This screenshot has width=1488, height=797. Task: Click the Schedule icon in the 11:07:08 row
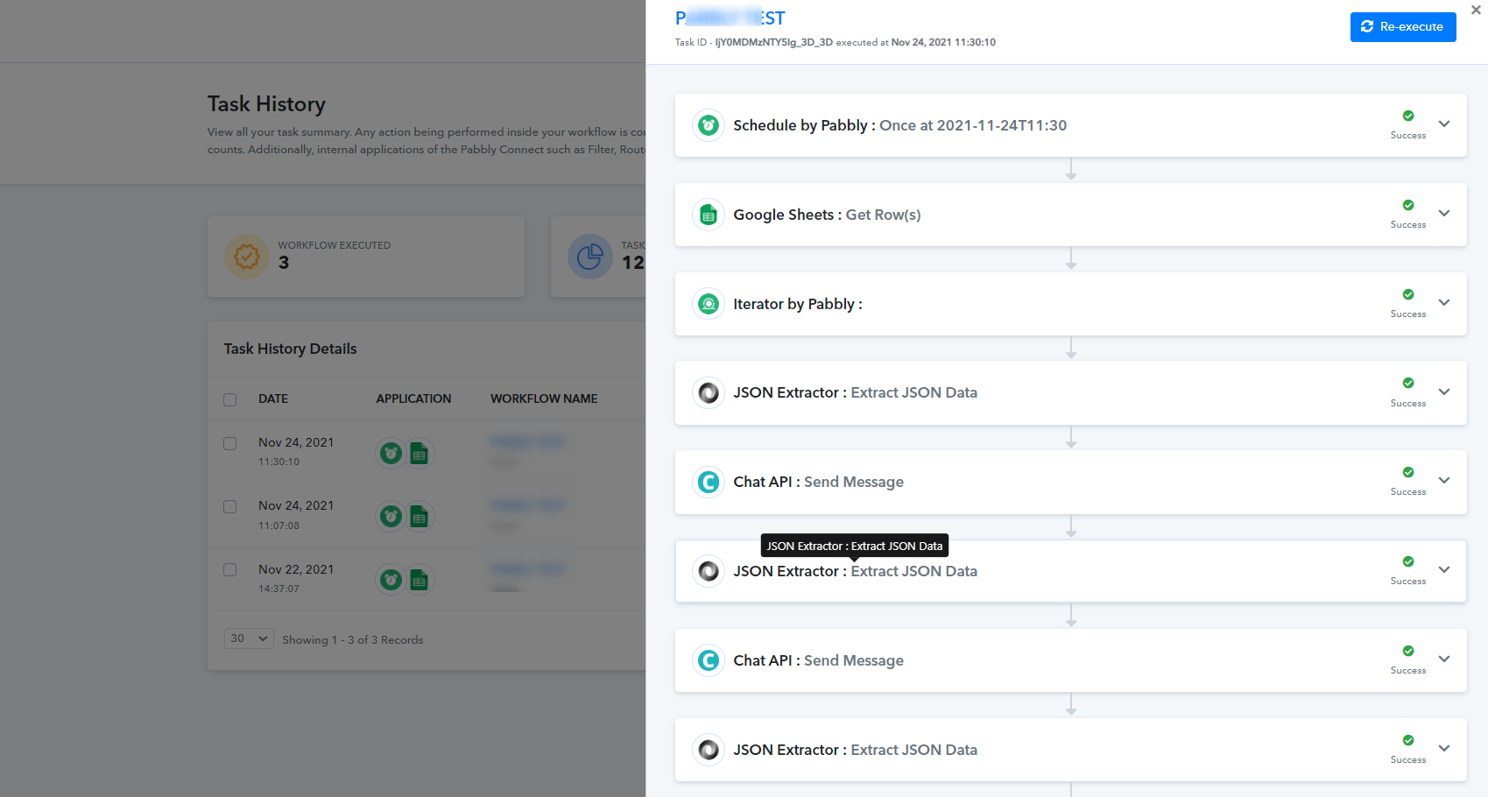(391, 517)
